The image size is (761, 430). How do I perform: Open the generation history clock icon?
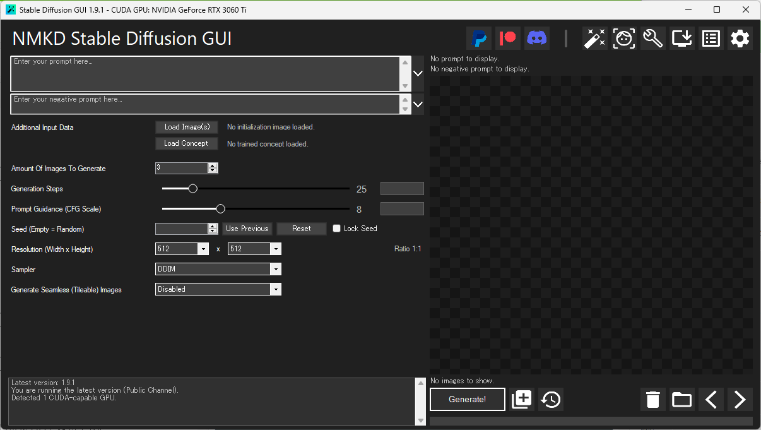click(550, 399)
